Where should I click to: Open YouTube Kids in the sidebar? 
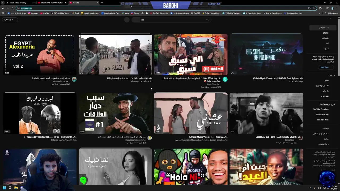point(322,120)
